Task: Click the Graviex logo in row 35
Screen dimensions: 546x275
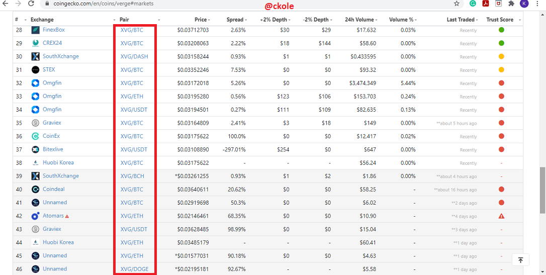Action: click(36, 123)
